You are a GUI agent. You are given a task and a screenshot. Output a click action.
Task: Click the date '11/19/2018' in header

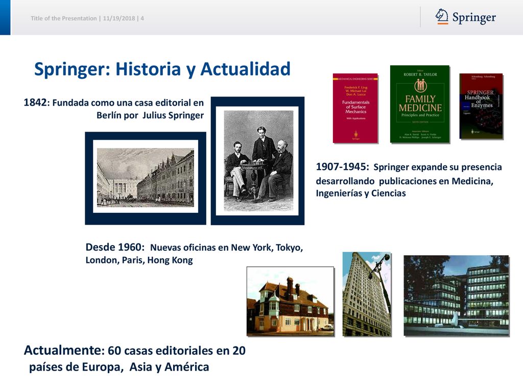[118, 18]
